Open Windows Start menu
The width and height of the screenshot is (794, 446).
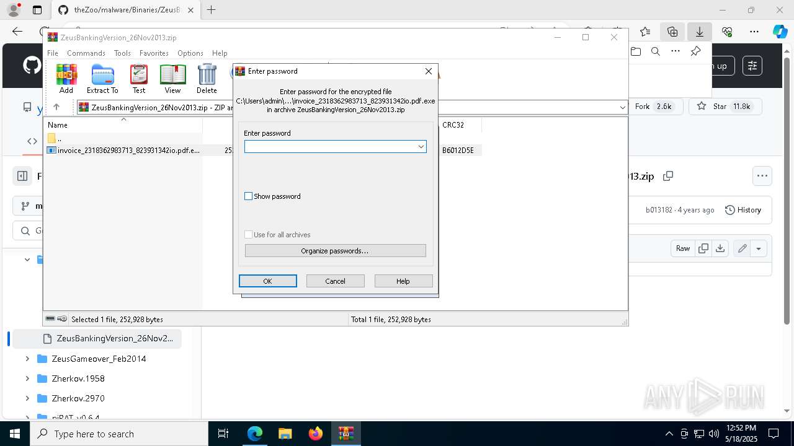14,434
